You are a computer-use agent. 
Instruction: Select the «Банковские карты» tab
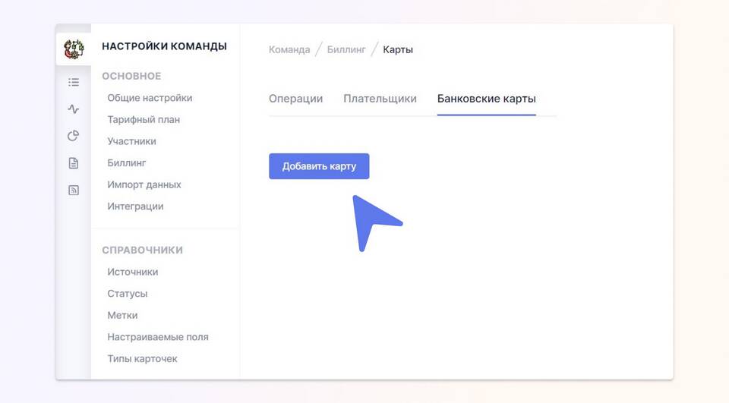[486, 99]
